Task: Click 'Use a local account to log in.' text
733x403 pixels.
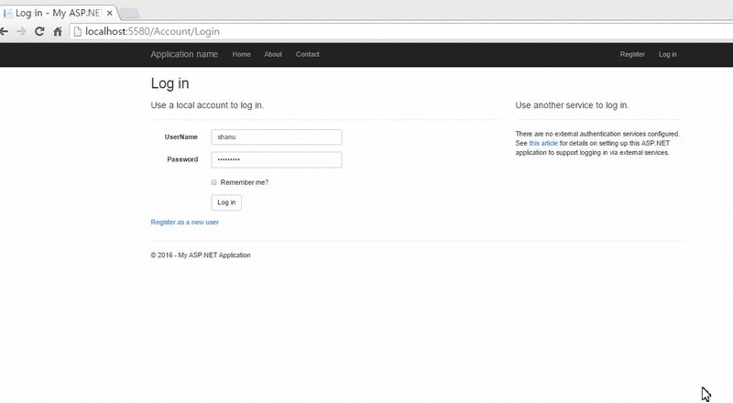Action: [207, 105]
